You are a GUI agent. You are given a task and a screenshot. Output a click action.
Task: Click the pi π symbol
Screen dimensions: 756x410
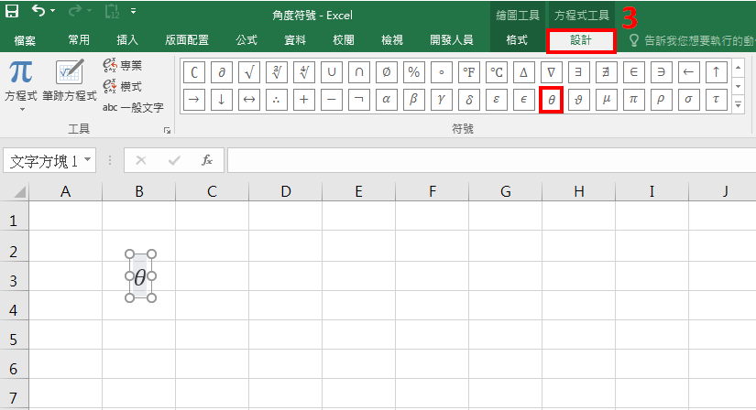tap(633, 100)
